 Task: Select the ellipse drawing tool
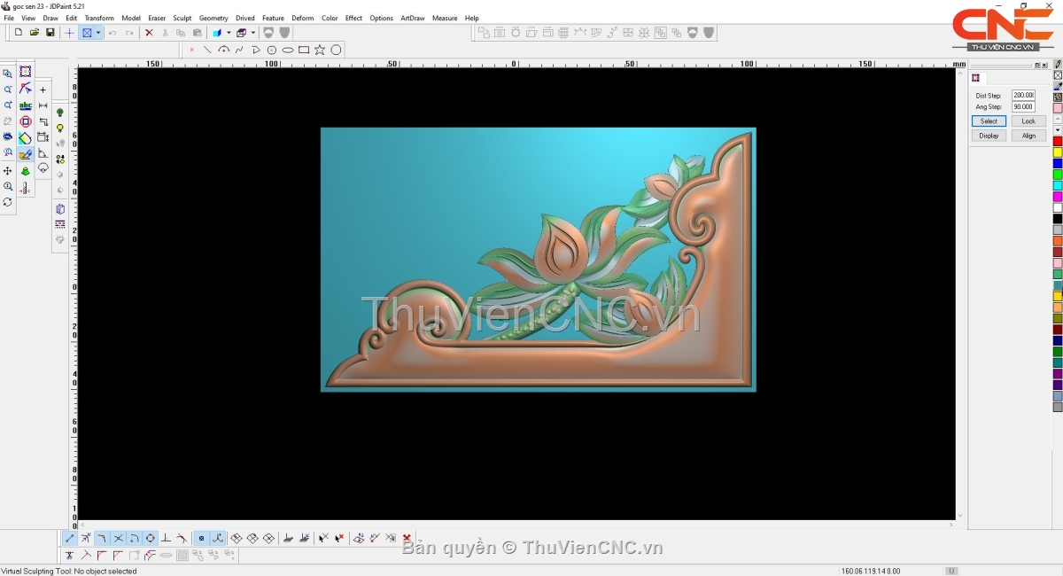click(288, 50)
